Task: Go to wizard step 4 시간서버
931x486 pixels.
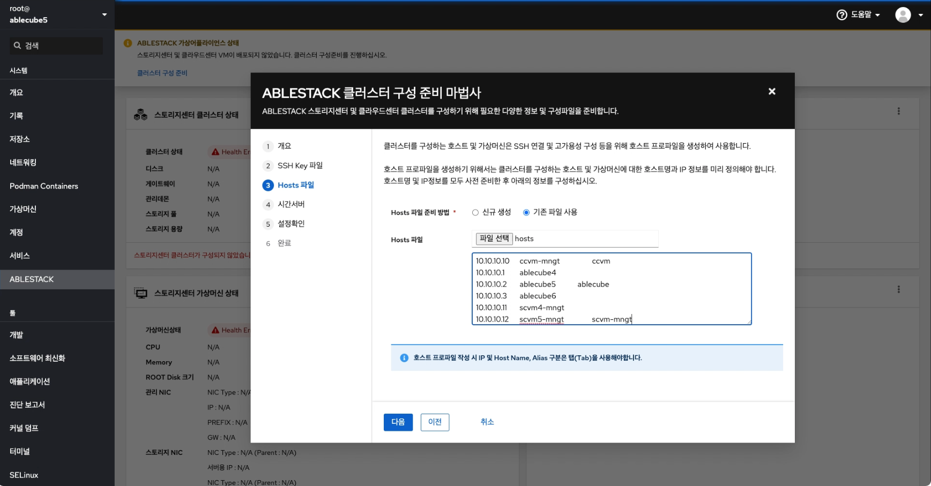Action: pos(284,204)
